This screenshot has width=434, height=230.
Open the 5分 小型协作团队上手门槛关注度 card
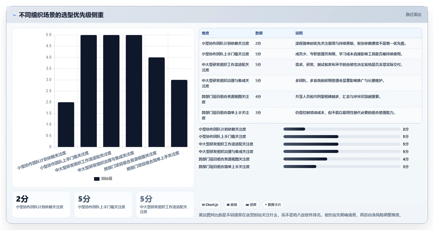click(103, 204)
